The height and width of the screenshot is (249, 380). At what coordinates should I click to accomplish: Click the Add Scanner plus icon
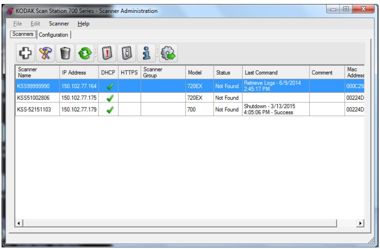coord(25,53)
